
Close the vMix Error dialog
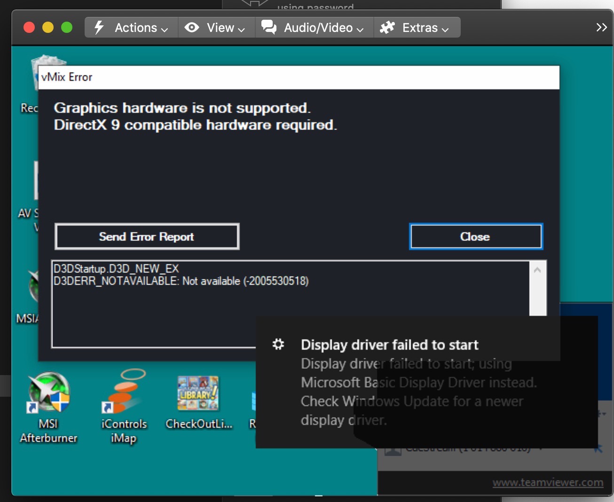(x=476, y=236)
